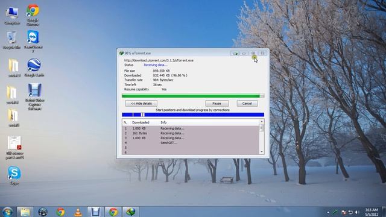386x217 pixels.
Task: Collapse with the Hide details button
Action: click(141, 104)
